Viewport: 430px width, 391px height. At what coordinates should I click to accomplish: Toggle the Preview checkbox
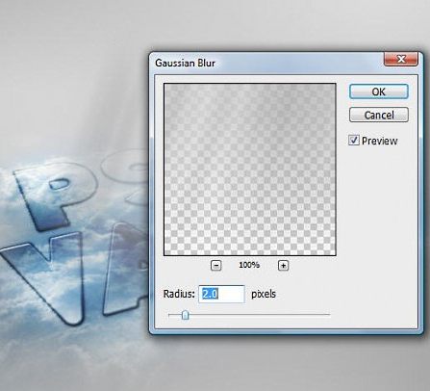(x=354, y=141)
